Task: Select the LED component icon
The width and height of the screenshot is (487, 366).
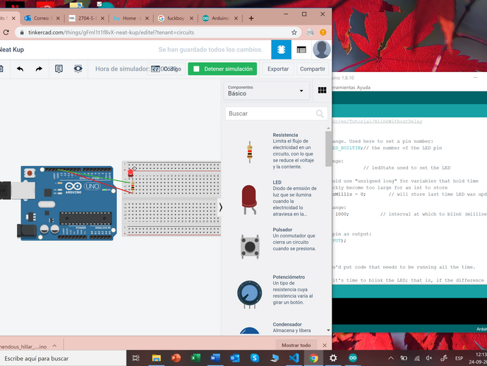Action: (249, 200)
